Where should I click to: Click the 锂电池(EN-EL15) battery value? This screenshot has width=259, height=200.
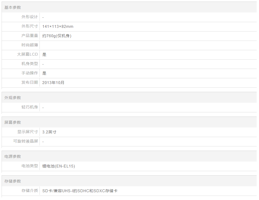click(58, 166)
